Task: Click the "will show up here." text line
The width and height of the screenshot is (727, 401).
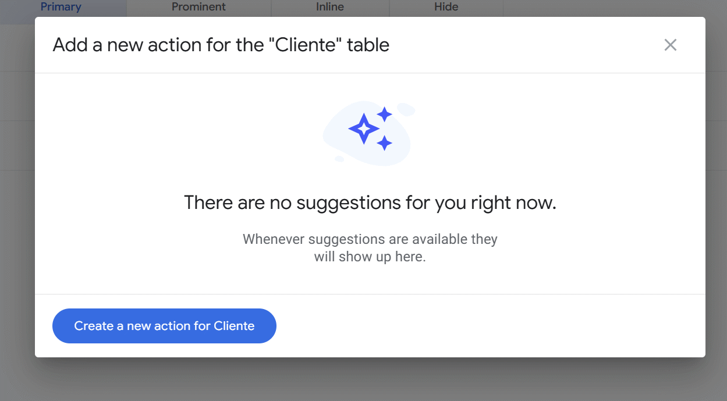Action: point(370,257)
